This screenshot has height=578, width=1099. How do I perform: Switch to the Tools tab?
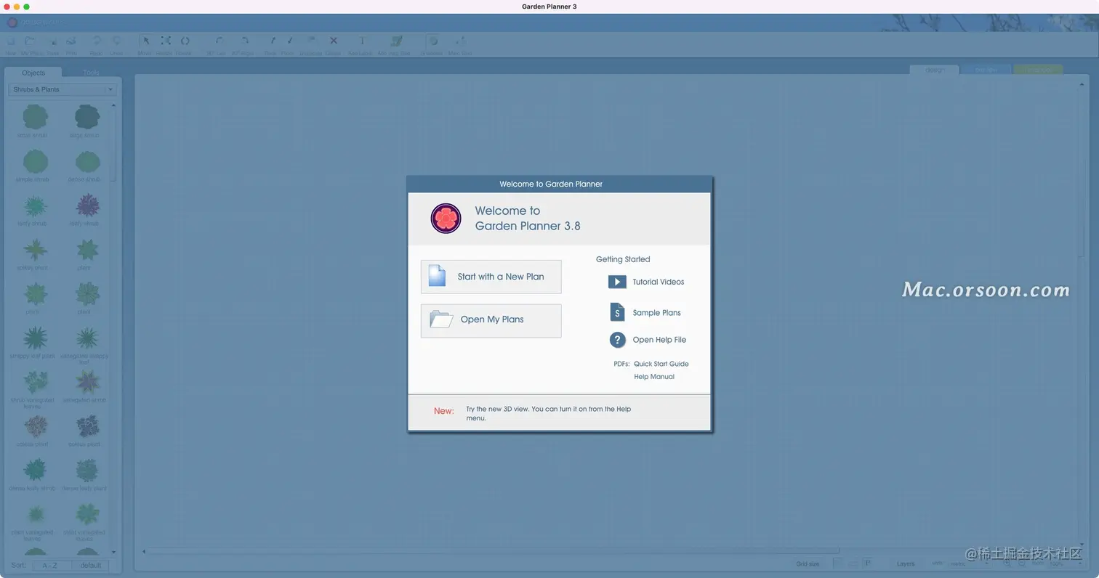click(x=90, y=73)
